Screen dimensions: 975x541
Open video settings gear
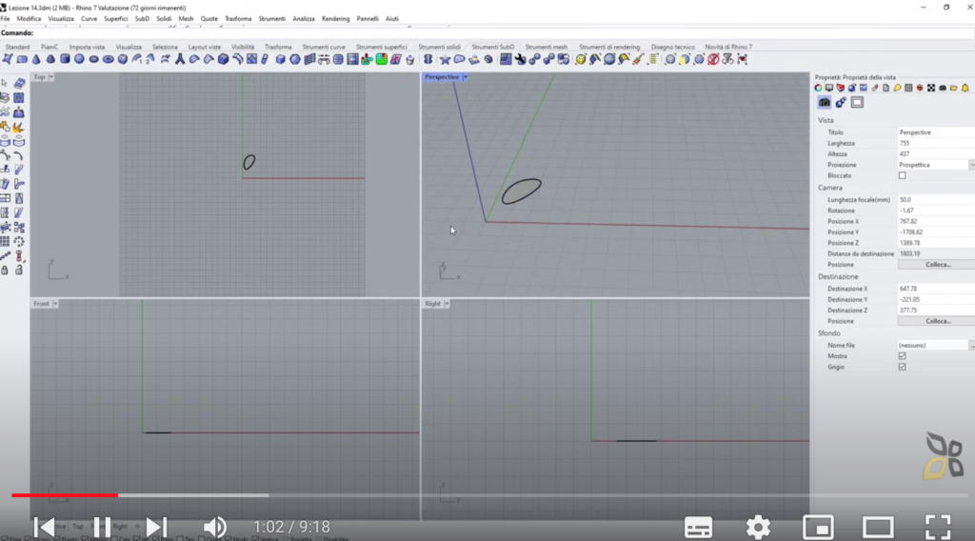pos(758,528)
